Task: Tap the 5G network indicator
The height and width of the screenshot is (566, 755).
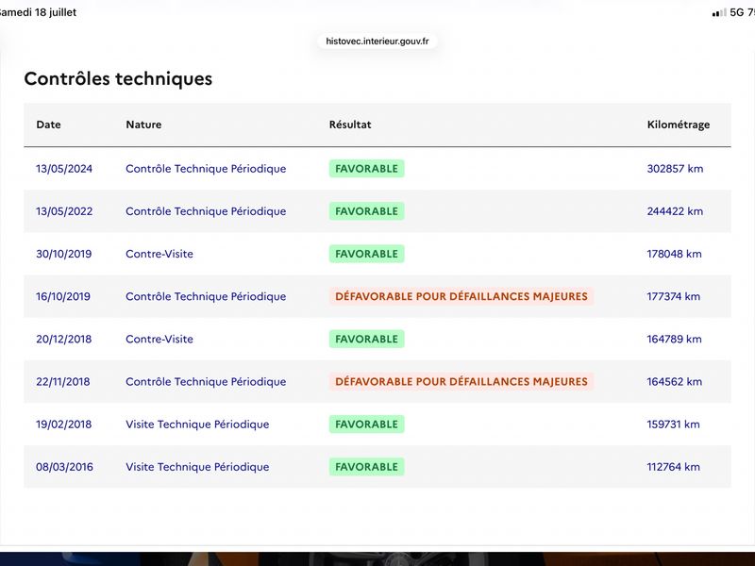Action: (737, 12)
